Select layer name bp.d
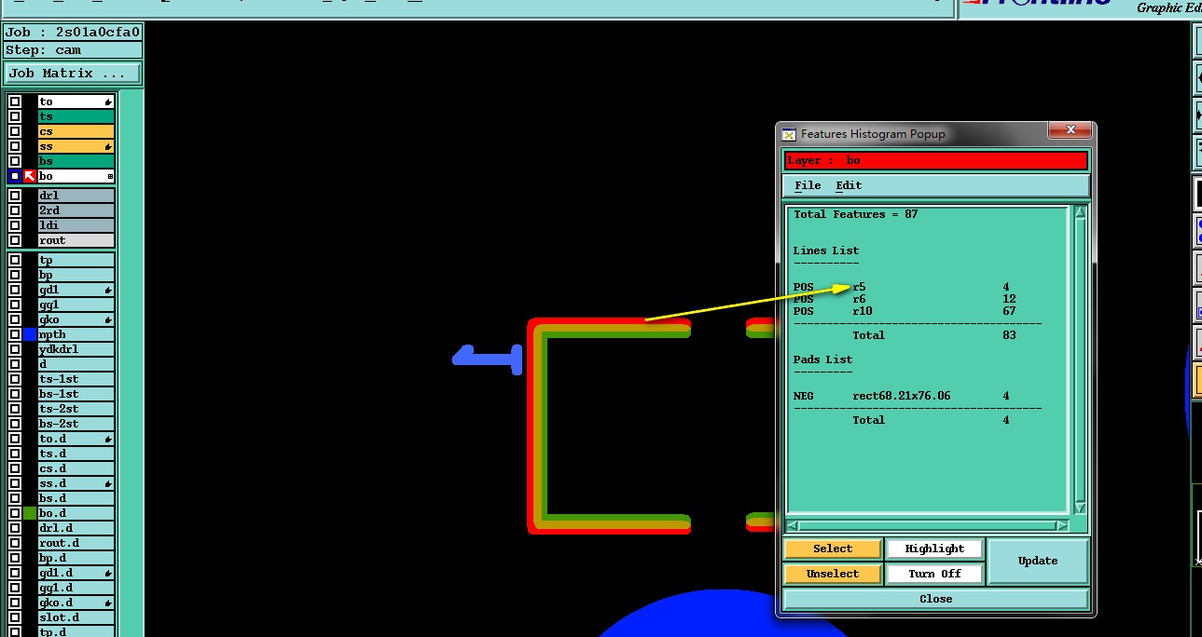 (x=76, y=558)
